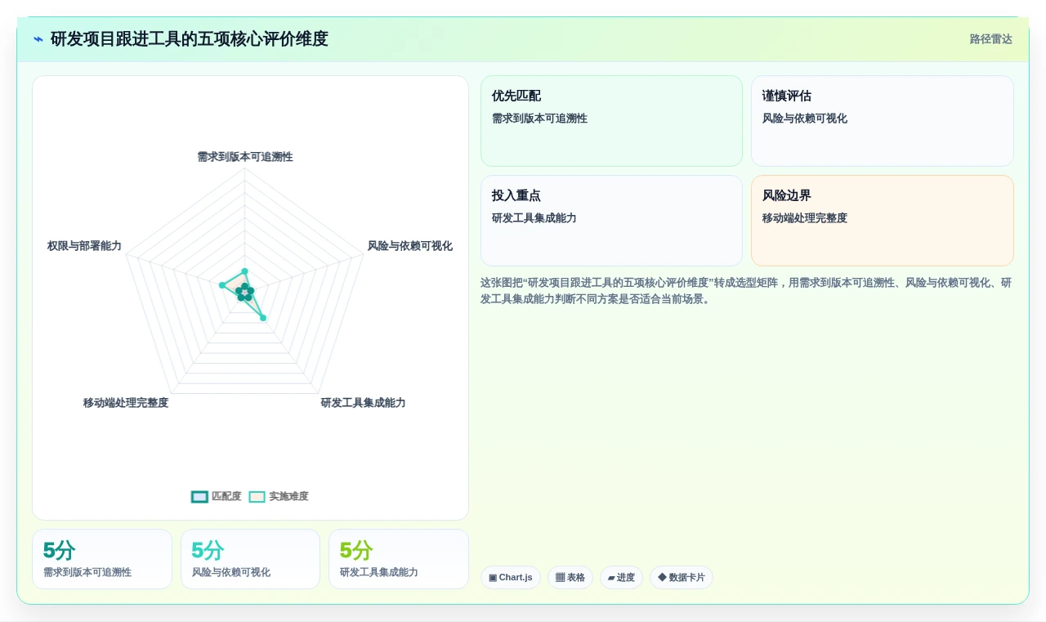Viewport: 1046px width, 622px height.
Task: Click 需求到版本可追溯性 text in 优先匹配 card
Action: [539, 119]
